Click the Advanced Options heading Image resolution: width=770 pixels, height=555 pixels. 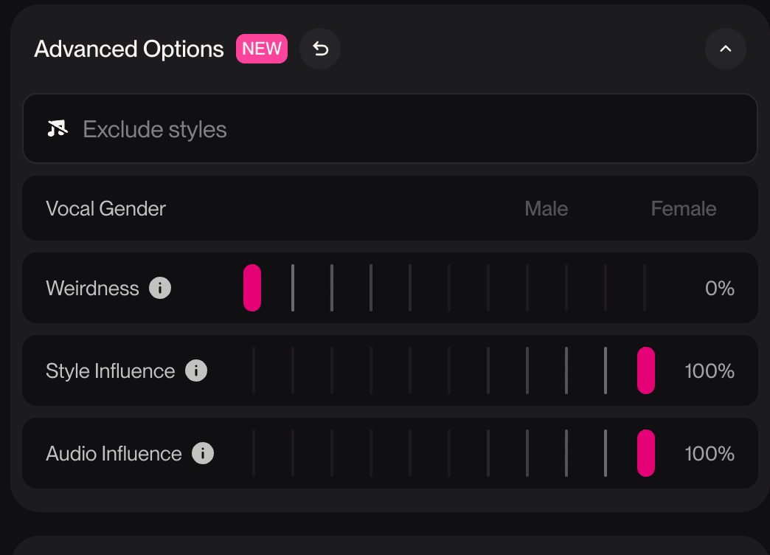coord(129,49)
